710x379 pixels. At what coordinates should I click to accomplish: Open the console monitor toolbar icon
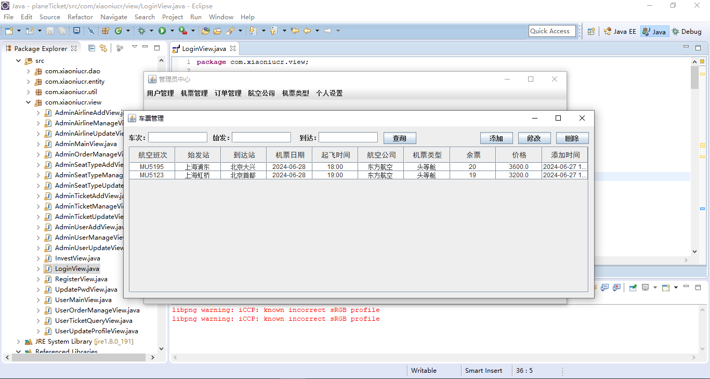click(x=76, y=31)
